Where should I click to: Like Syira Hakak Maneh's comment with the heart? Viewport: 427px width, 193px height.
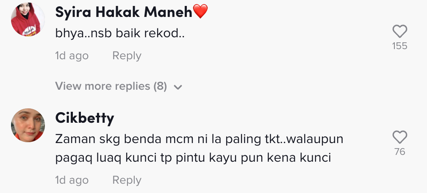point(399,31)
